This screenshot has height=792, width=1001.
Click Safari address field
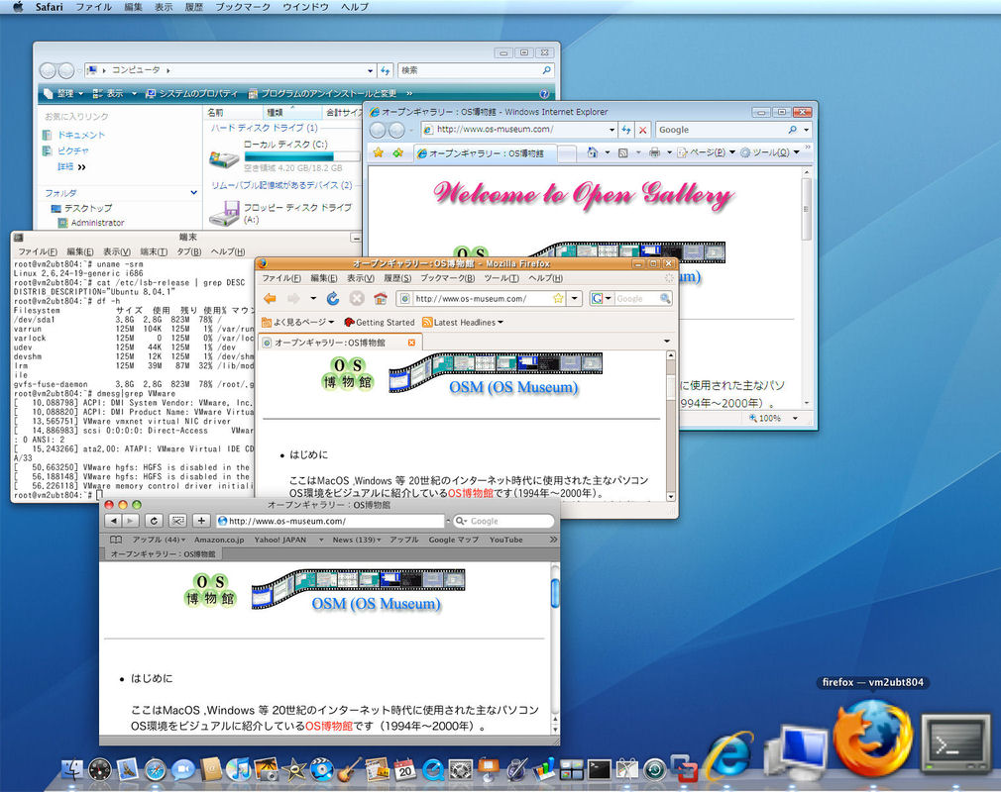[x=330, y=521]
